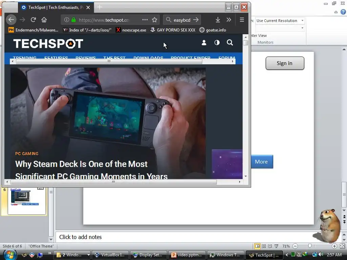347x260 pixels.
Task: Close the TechSpot browser tab
Action: tap(88, 7)
